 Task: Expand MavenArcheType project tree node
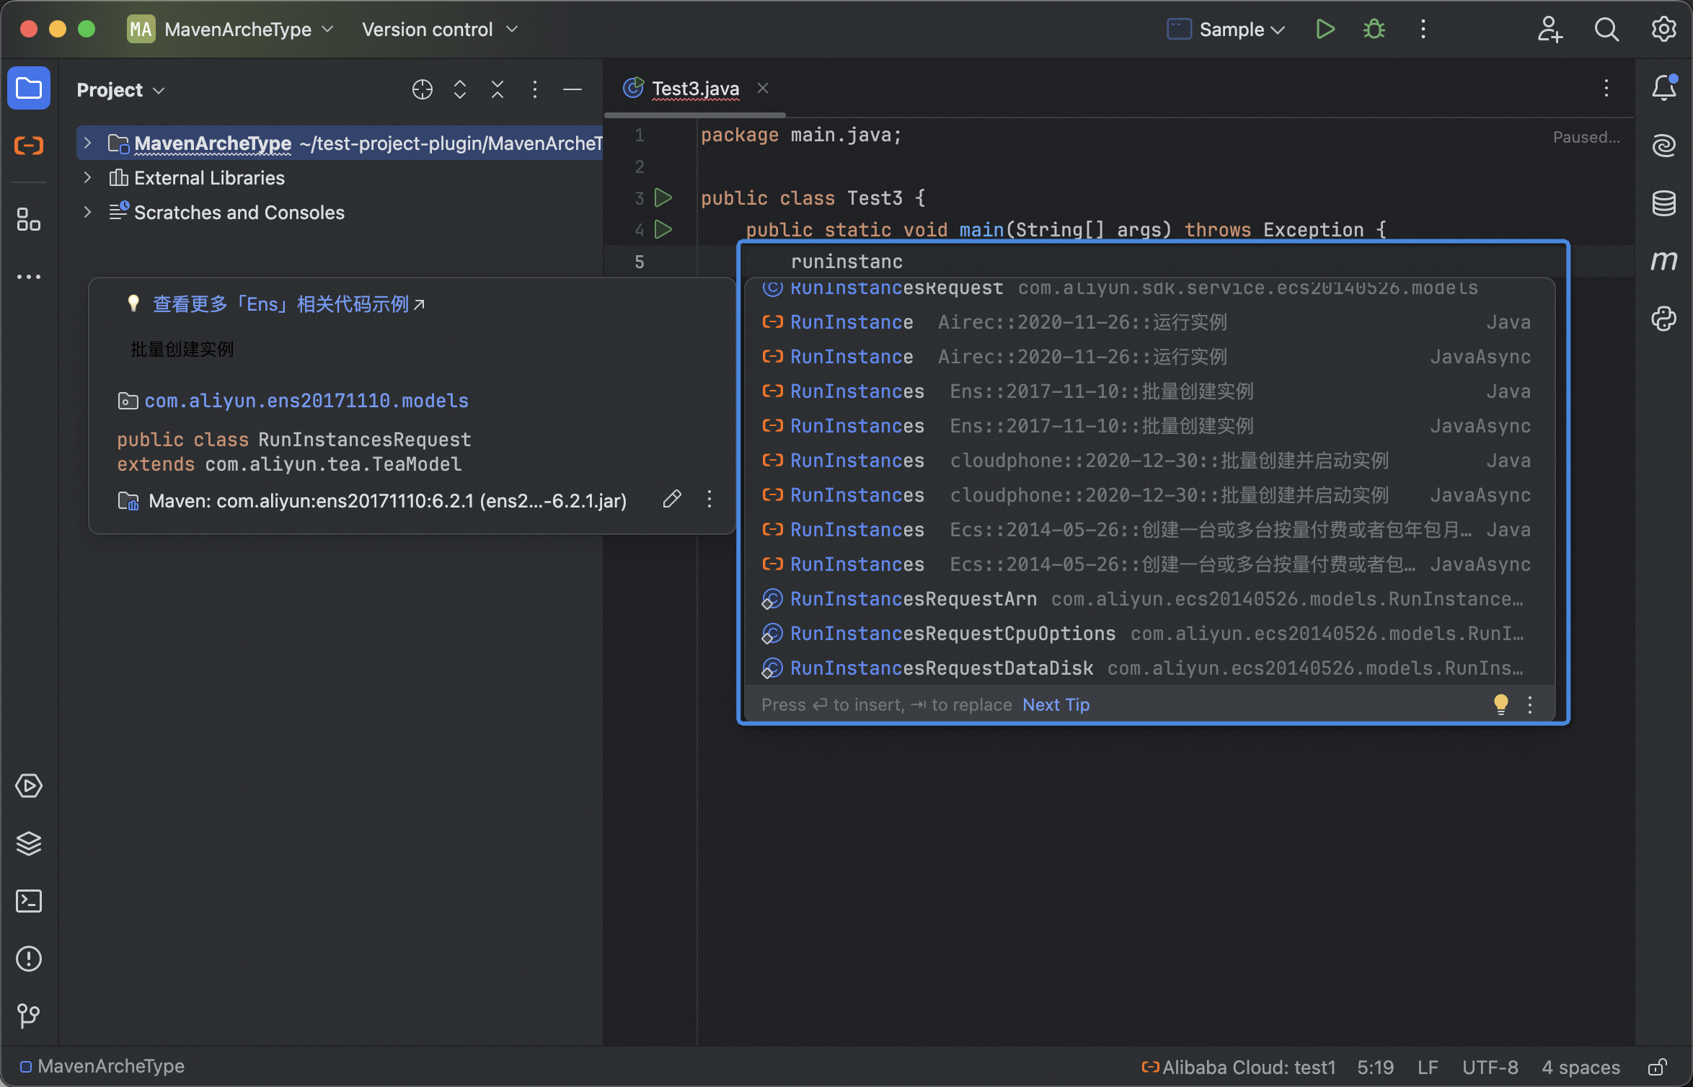click(87, 143)
